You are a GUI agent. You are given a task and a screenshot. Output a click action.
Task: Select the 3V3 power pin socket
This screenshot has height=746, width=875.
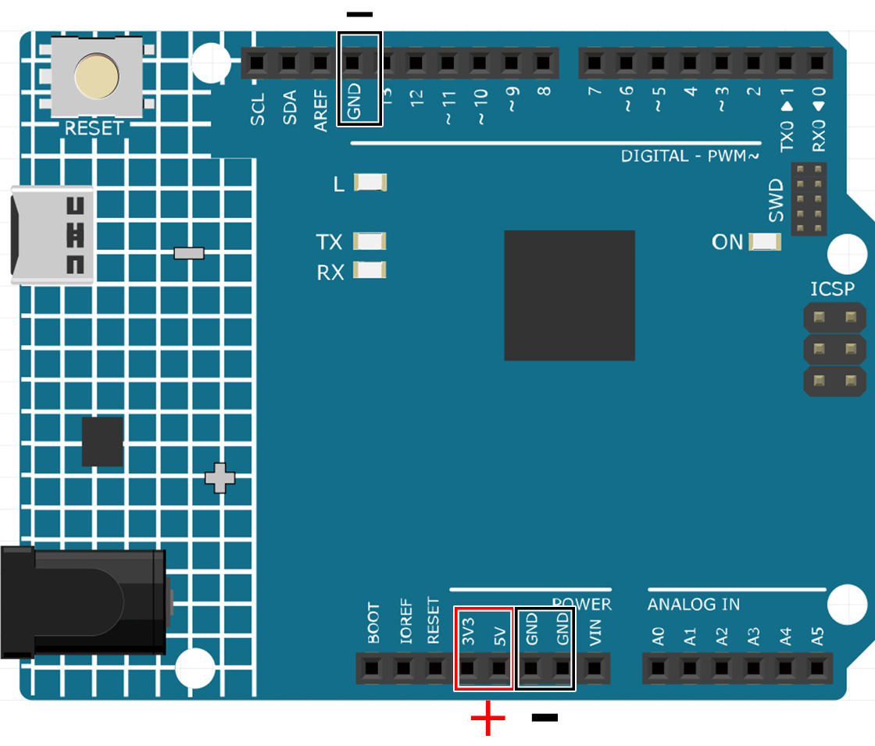pyautogui.click(x=468, y=668)
